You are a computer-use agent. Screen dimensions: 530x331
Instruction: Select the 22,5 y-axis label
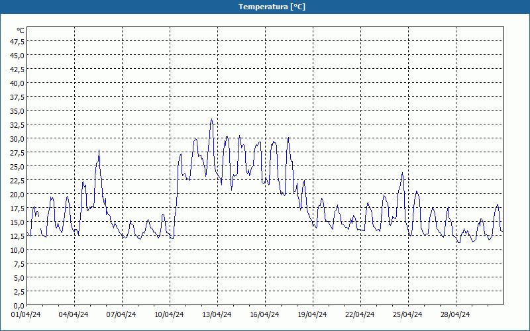17,181
